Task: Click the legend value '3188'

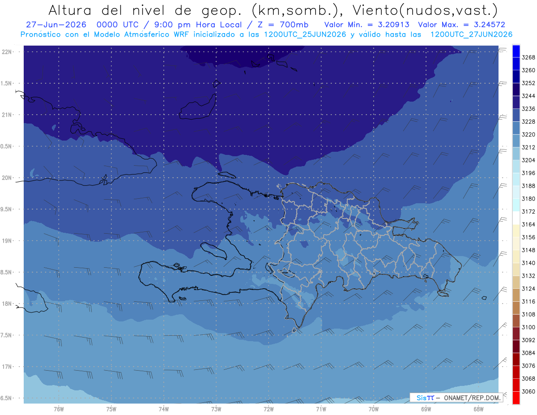Action: pyautogui.click(x=528, y=186)
